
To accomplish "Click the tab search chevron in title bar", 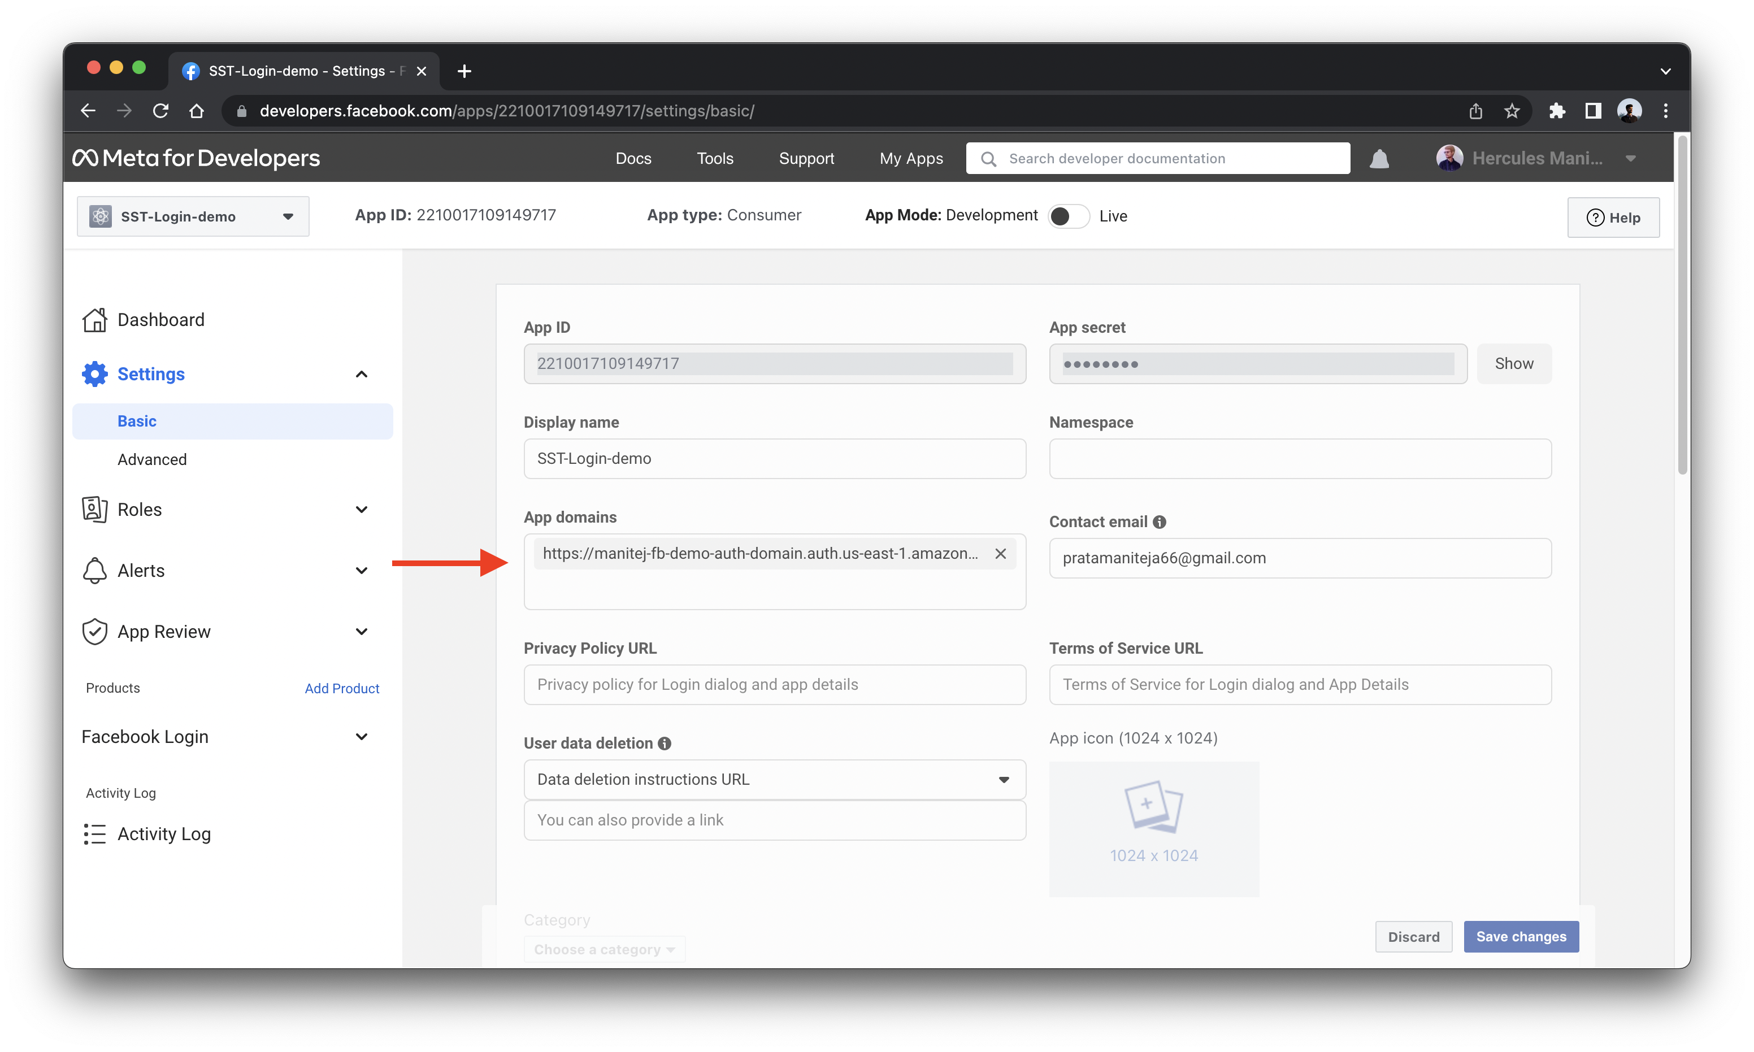I will [x=1665, y=71].
